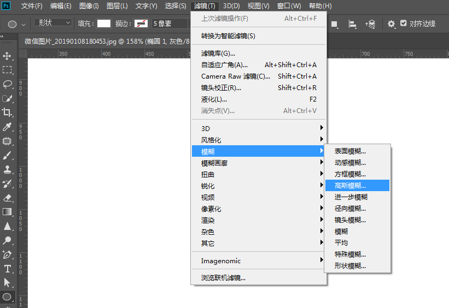The height and width of the screenshot is (308, 449).
Task: Toggle the 对齐边缘 checkbox
Action: [403, 23]
